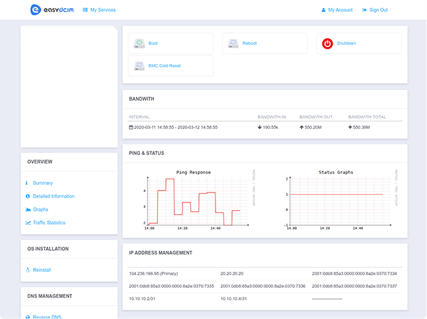
Task: Click the Sign Out arrow icon
Action: pyautogui.click(x=364, y=10)
